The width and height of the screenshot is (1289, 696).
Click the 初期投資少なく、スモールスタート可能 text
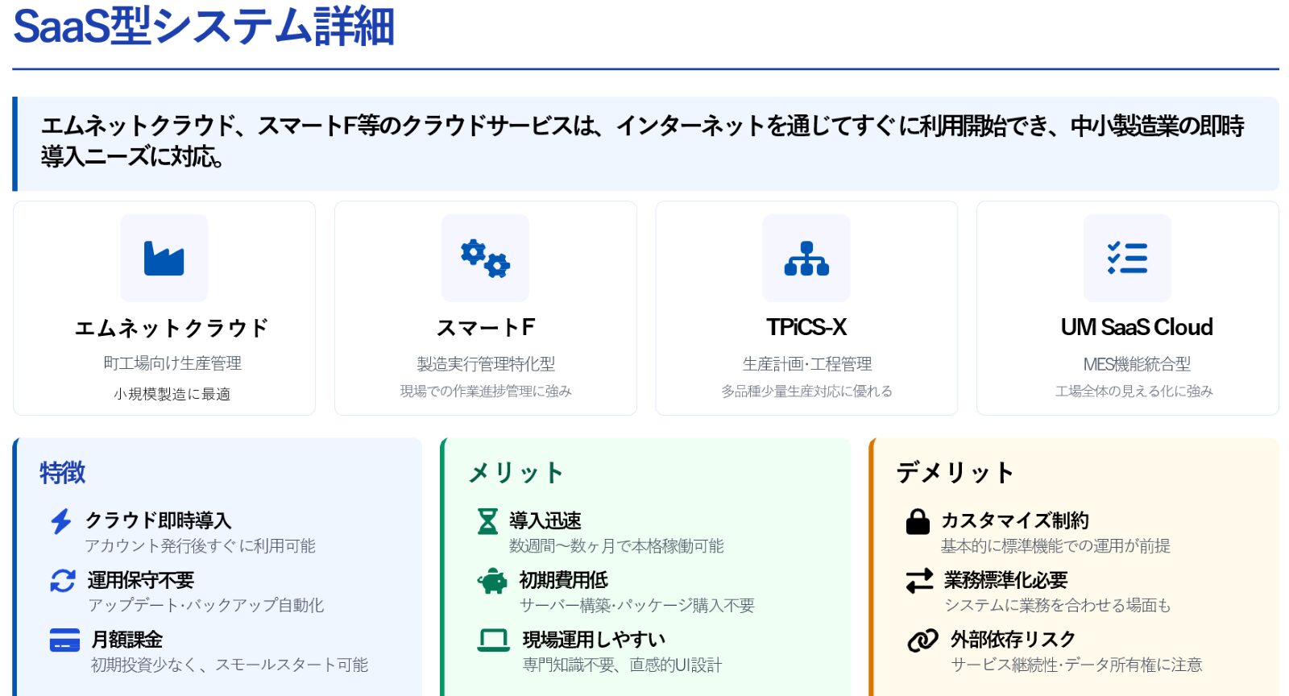(x=229, y=665)
